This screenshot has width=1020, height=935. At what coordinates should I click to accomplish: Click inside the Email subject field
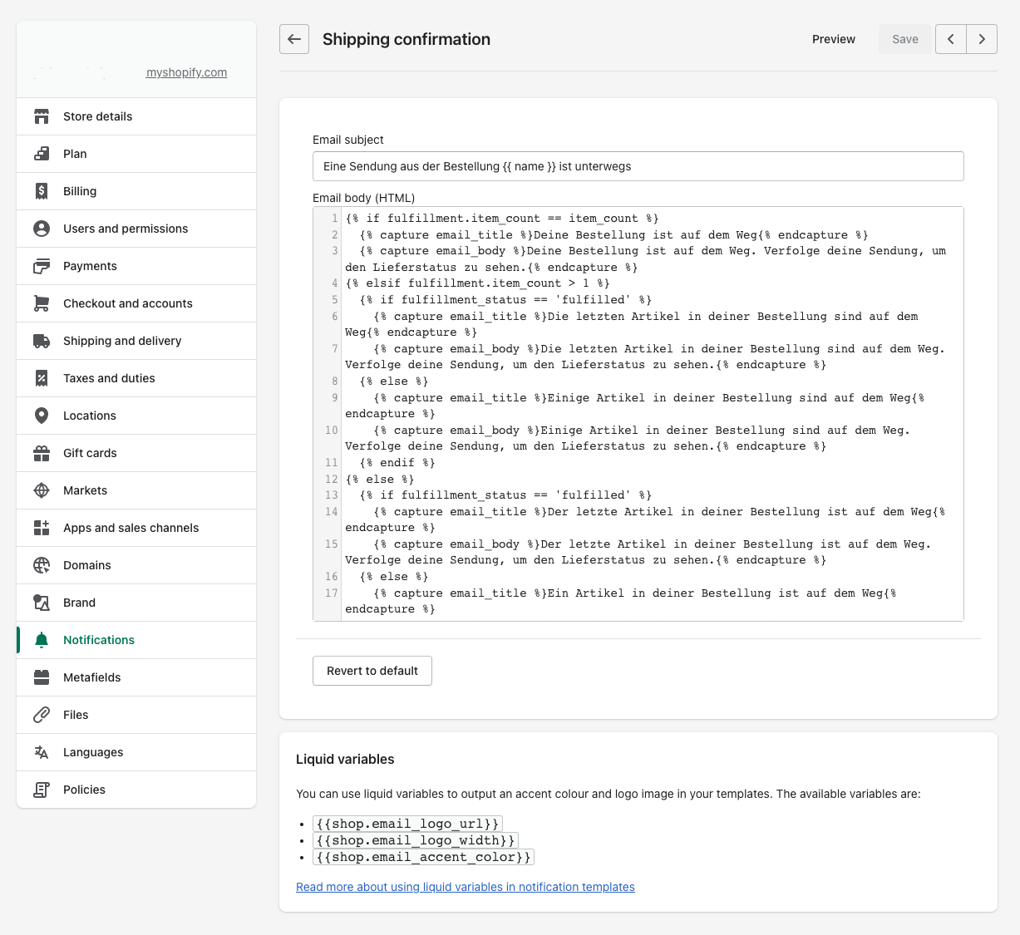click(x=638, y=166)
